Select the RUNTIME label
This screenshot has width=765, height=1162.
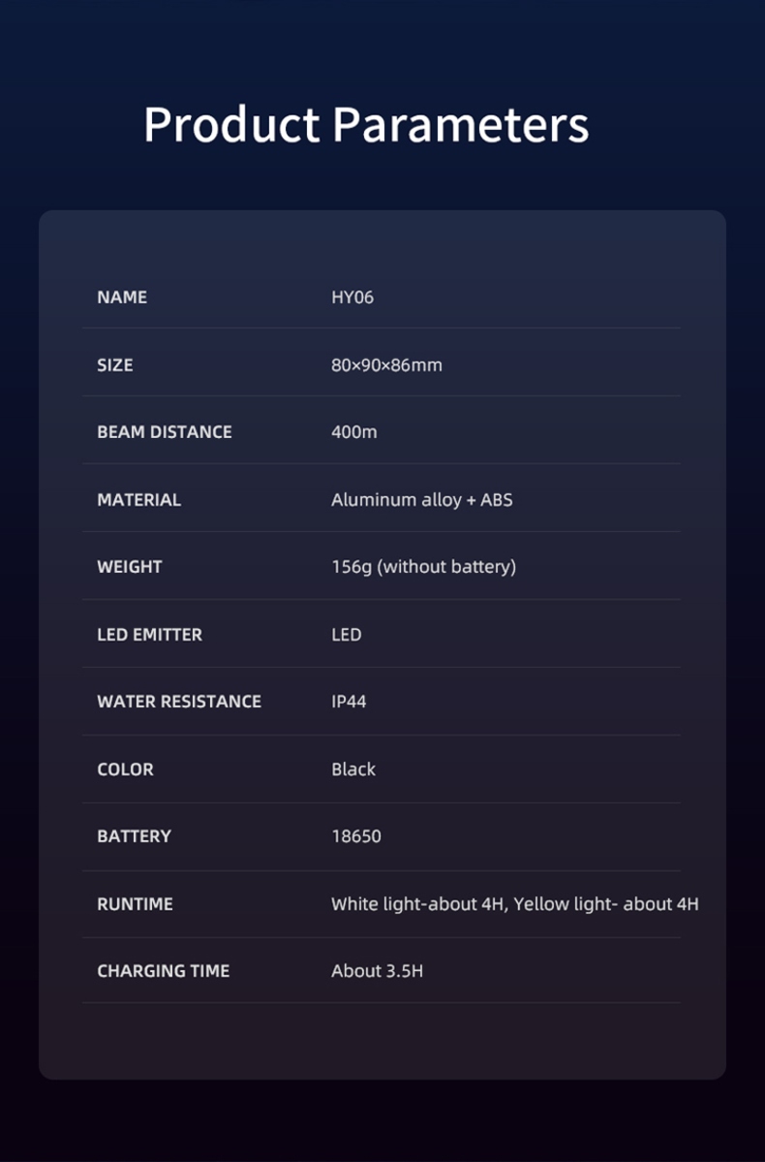(135, 904)
